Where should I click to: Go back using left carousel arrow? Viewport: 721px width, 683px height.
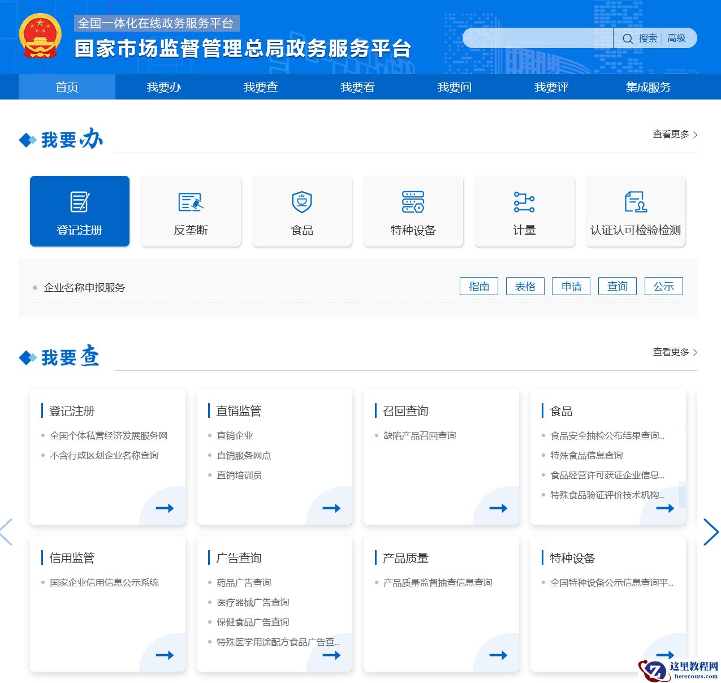6,532
